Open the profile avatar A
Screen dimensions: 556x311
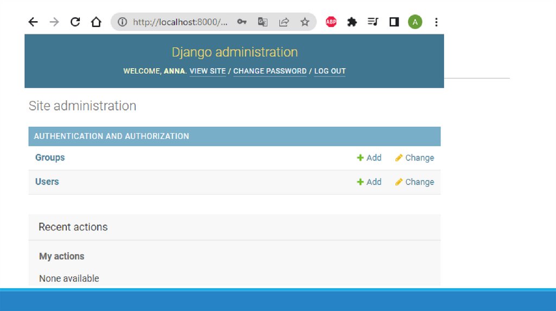coord(415,22)
